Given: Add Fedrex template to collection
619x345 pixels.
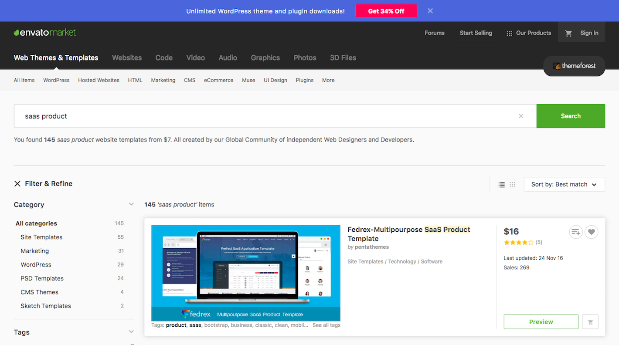Looking at the screenshot, I should (x=576, y=232).
